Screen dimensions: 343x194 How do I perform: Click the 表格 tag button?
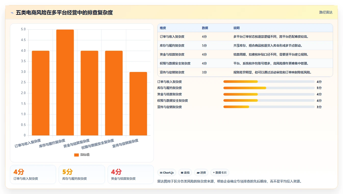pyautogui.click(x=185, y=173)
